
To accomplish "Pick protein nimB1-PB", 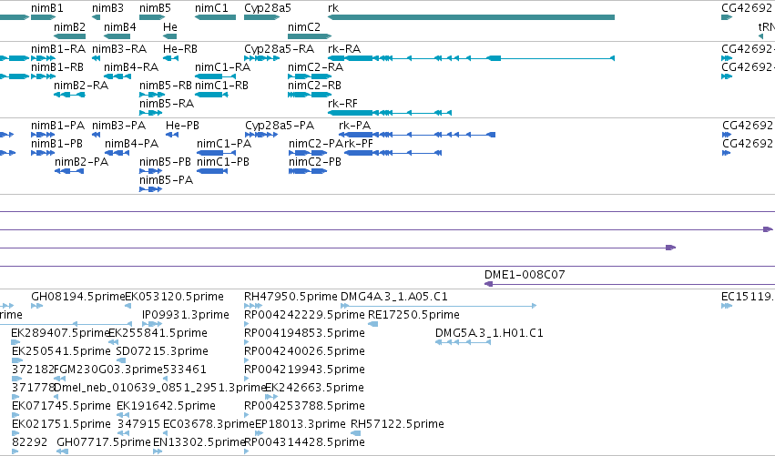I will pyautogui.click(x=43, y=153).
